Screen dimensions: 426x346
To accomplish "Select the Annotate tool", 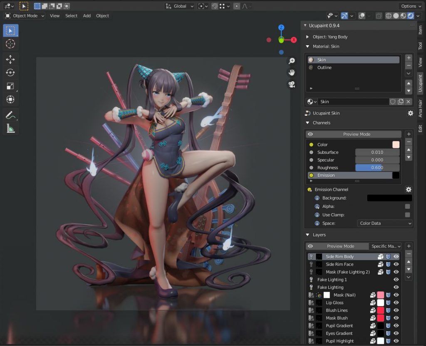I will tap(10, 115).
